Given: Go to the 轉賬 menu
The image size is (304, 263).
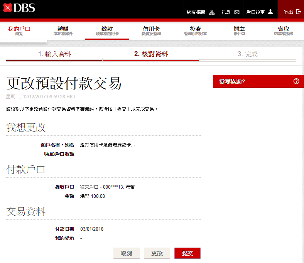Looking at the screenshot, I should tap(63, 31).
